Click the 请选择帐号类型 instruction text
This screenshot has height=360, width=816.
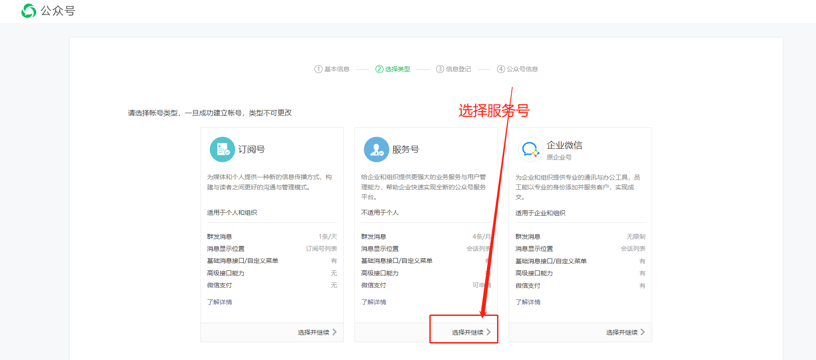coord(210,113)
